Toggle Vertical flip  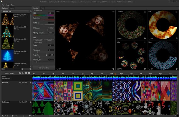point(49,40)
